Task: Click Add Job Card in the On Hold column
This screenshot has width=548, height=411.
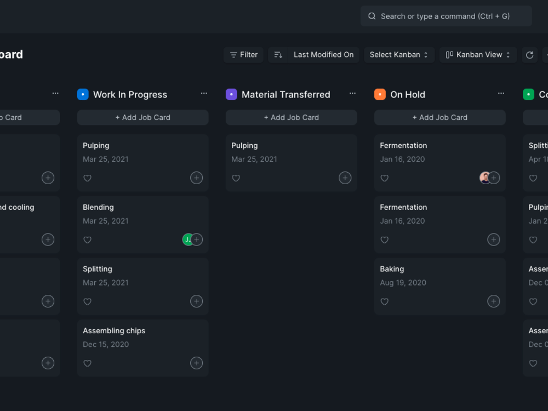Action: [x=439, y=117]
